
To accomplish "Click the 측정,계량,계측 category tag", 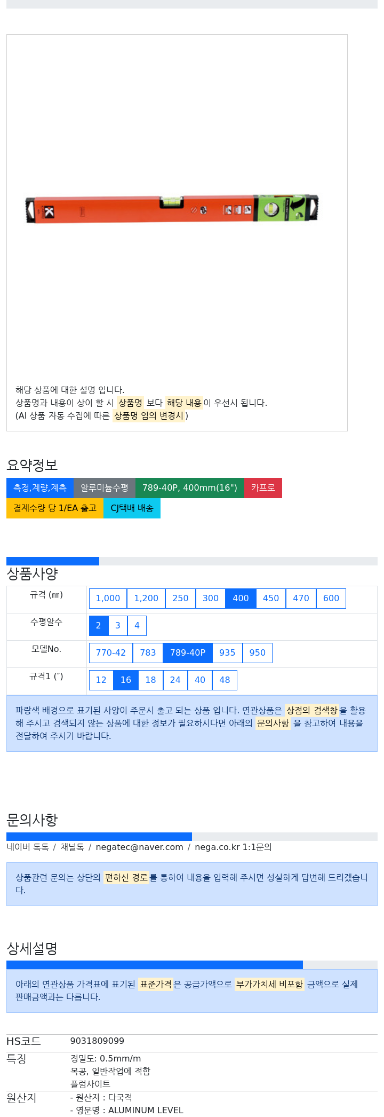I will tap(40, 487).
